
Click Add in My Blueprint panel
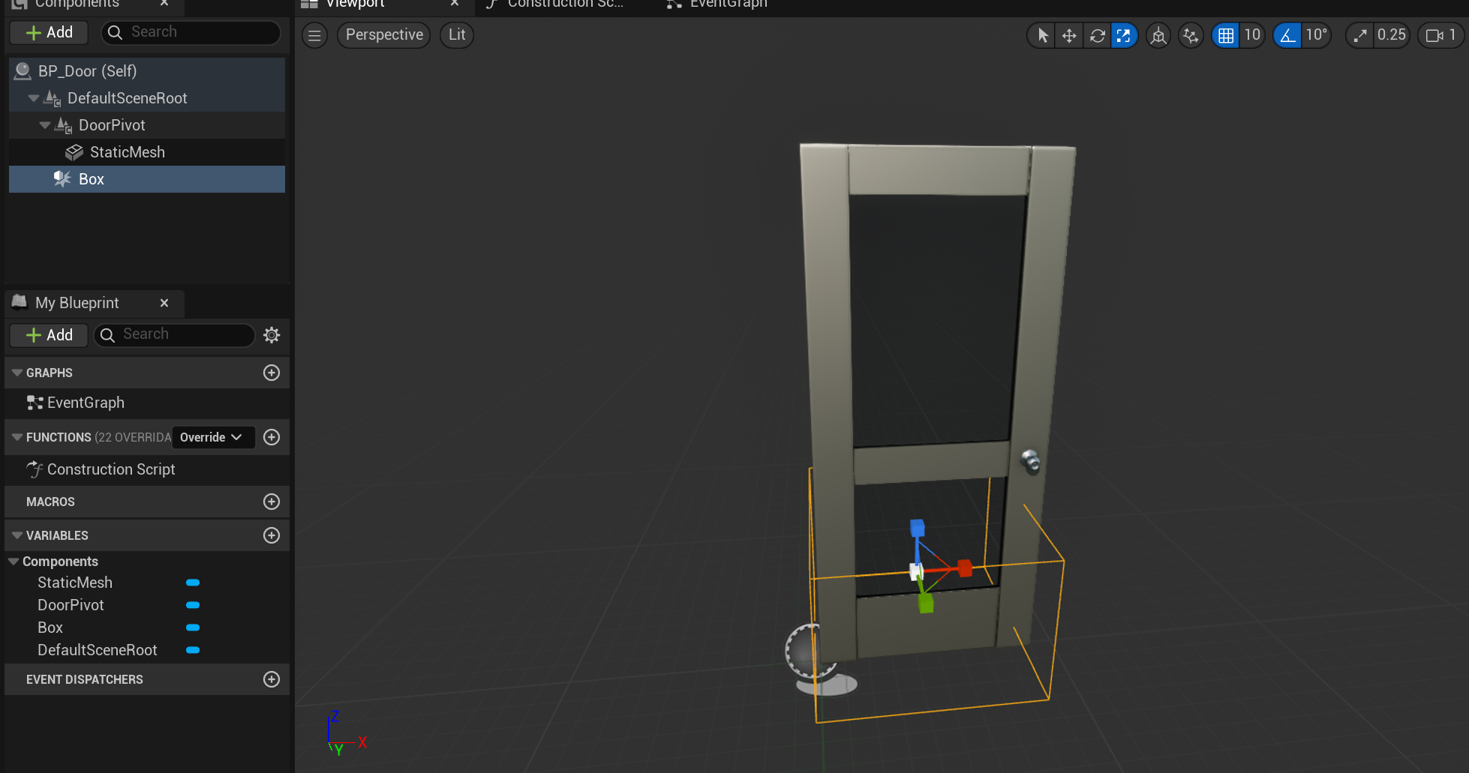click(x=49, y=335)
